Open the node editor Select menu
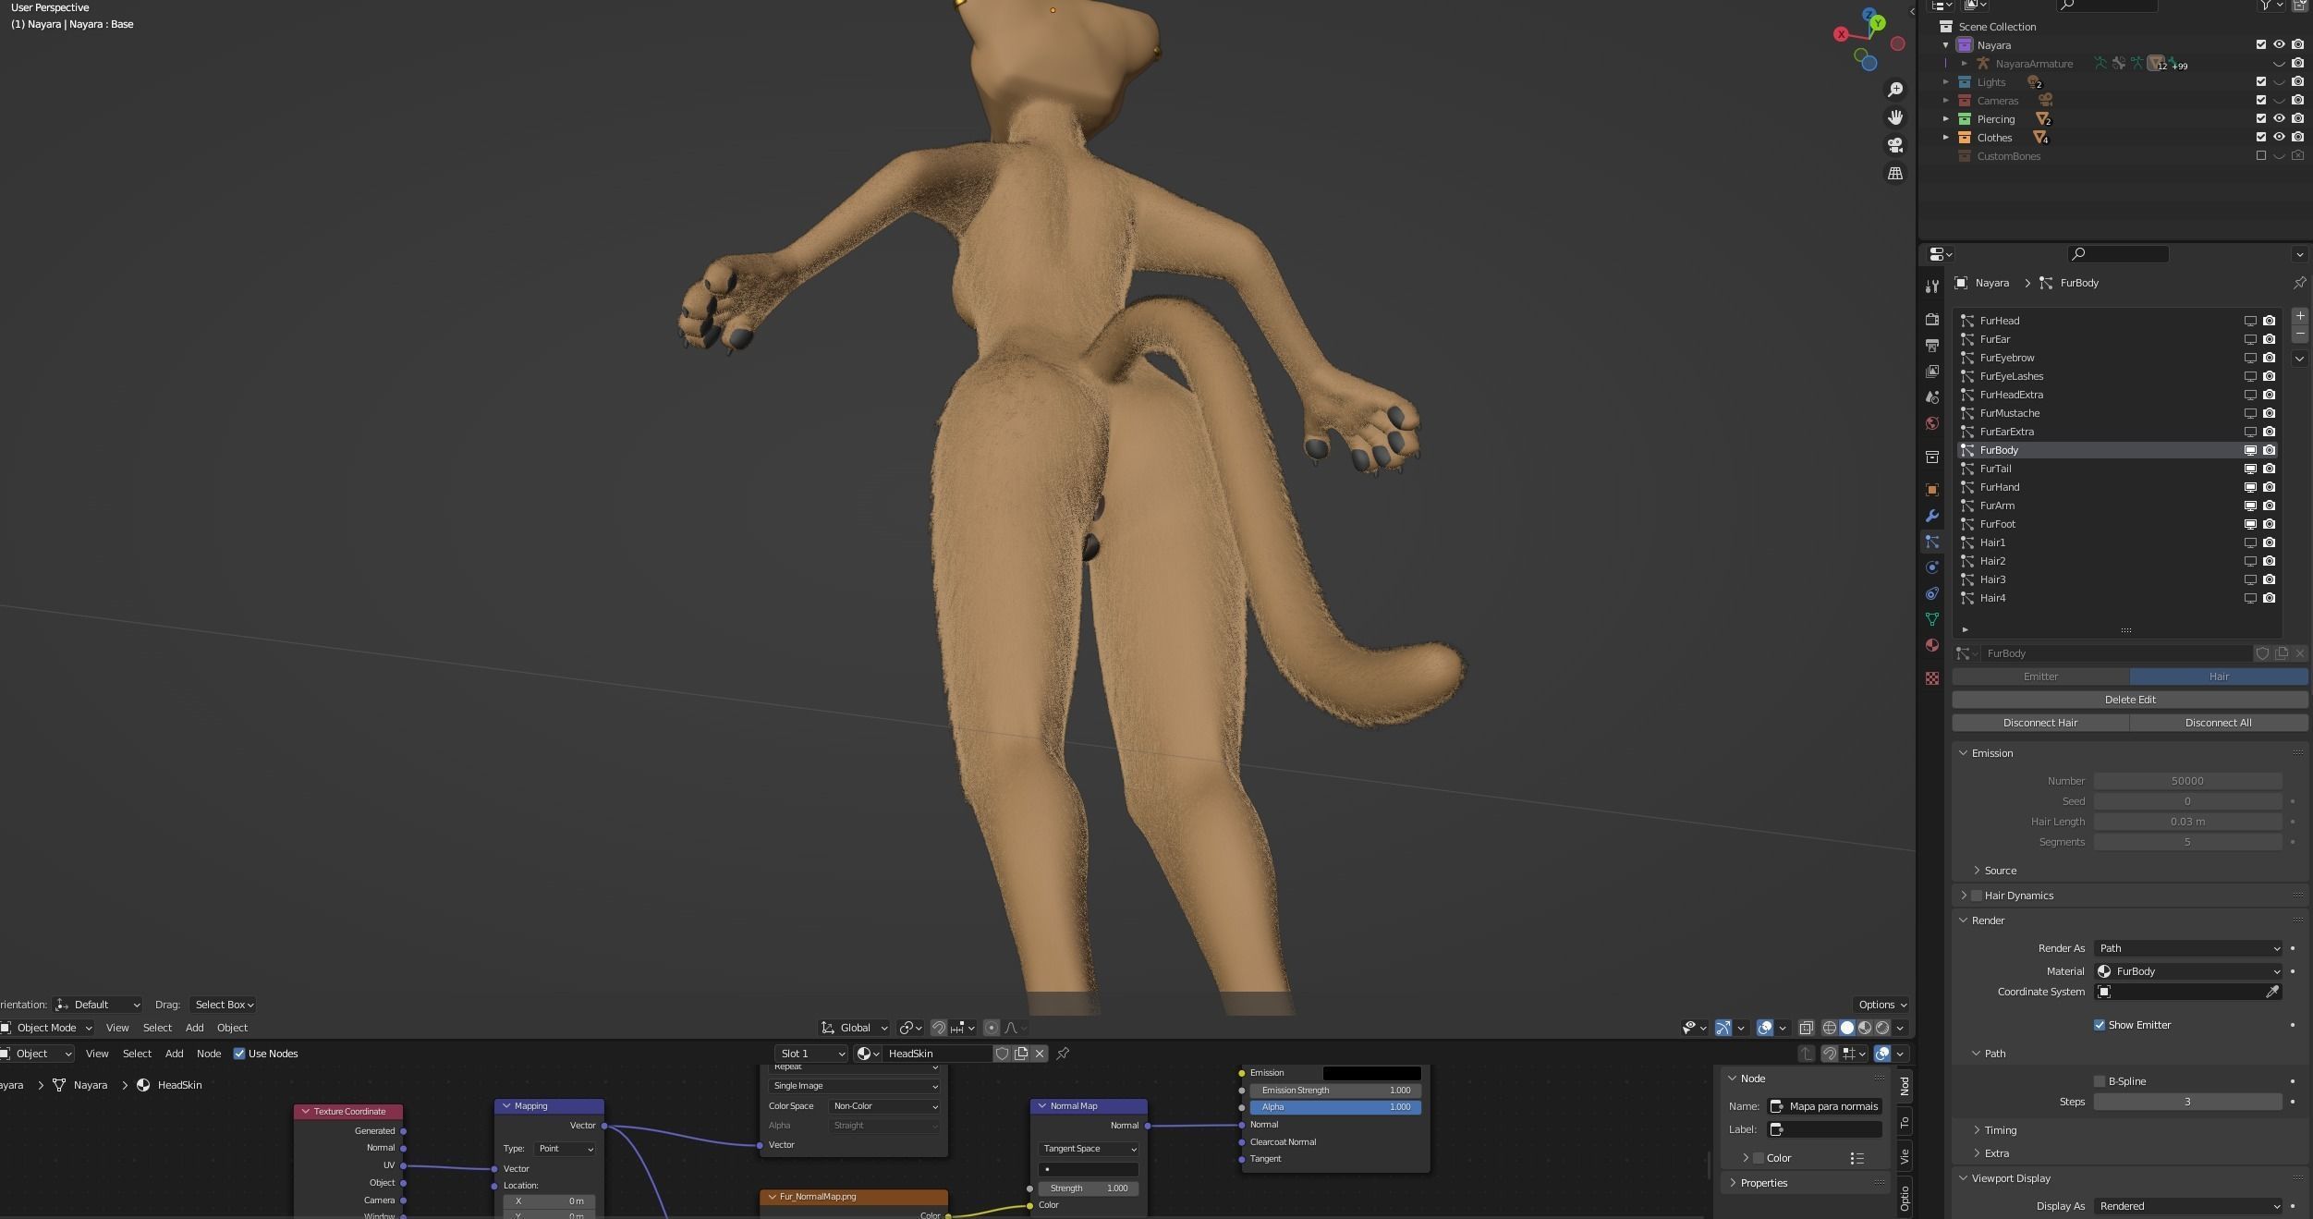This screenshot has width=2313, height=1219. pos(137,1054)
